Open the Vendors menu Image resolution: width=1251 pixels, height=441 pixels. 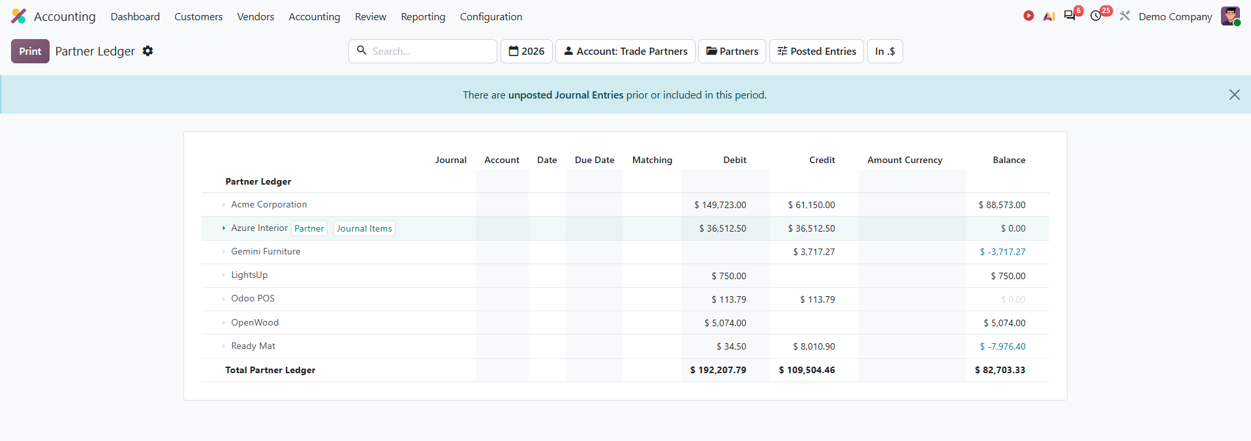[x=256, y=16]
